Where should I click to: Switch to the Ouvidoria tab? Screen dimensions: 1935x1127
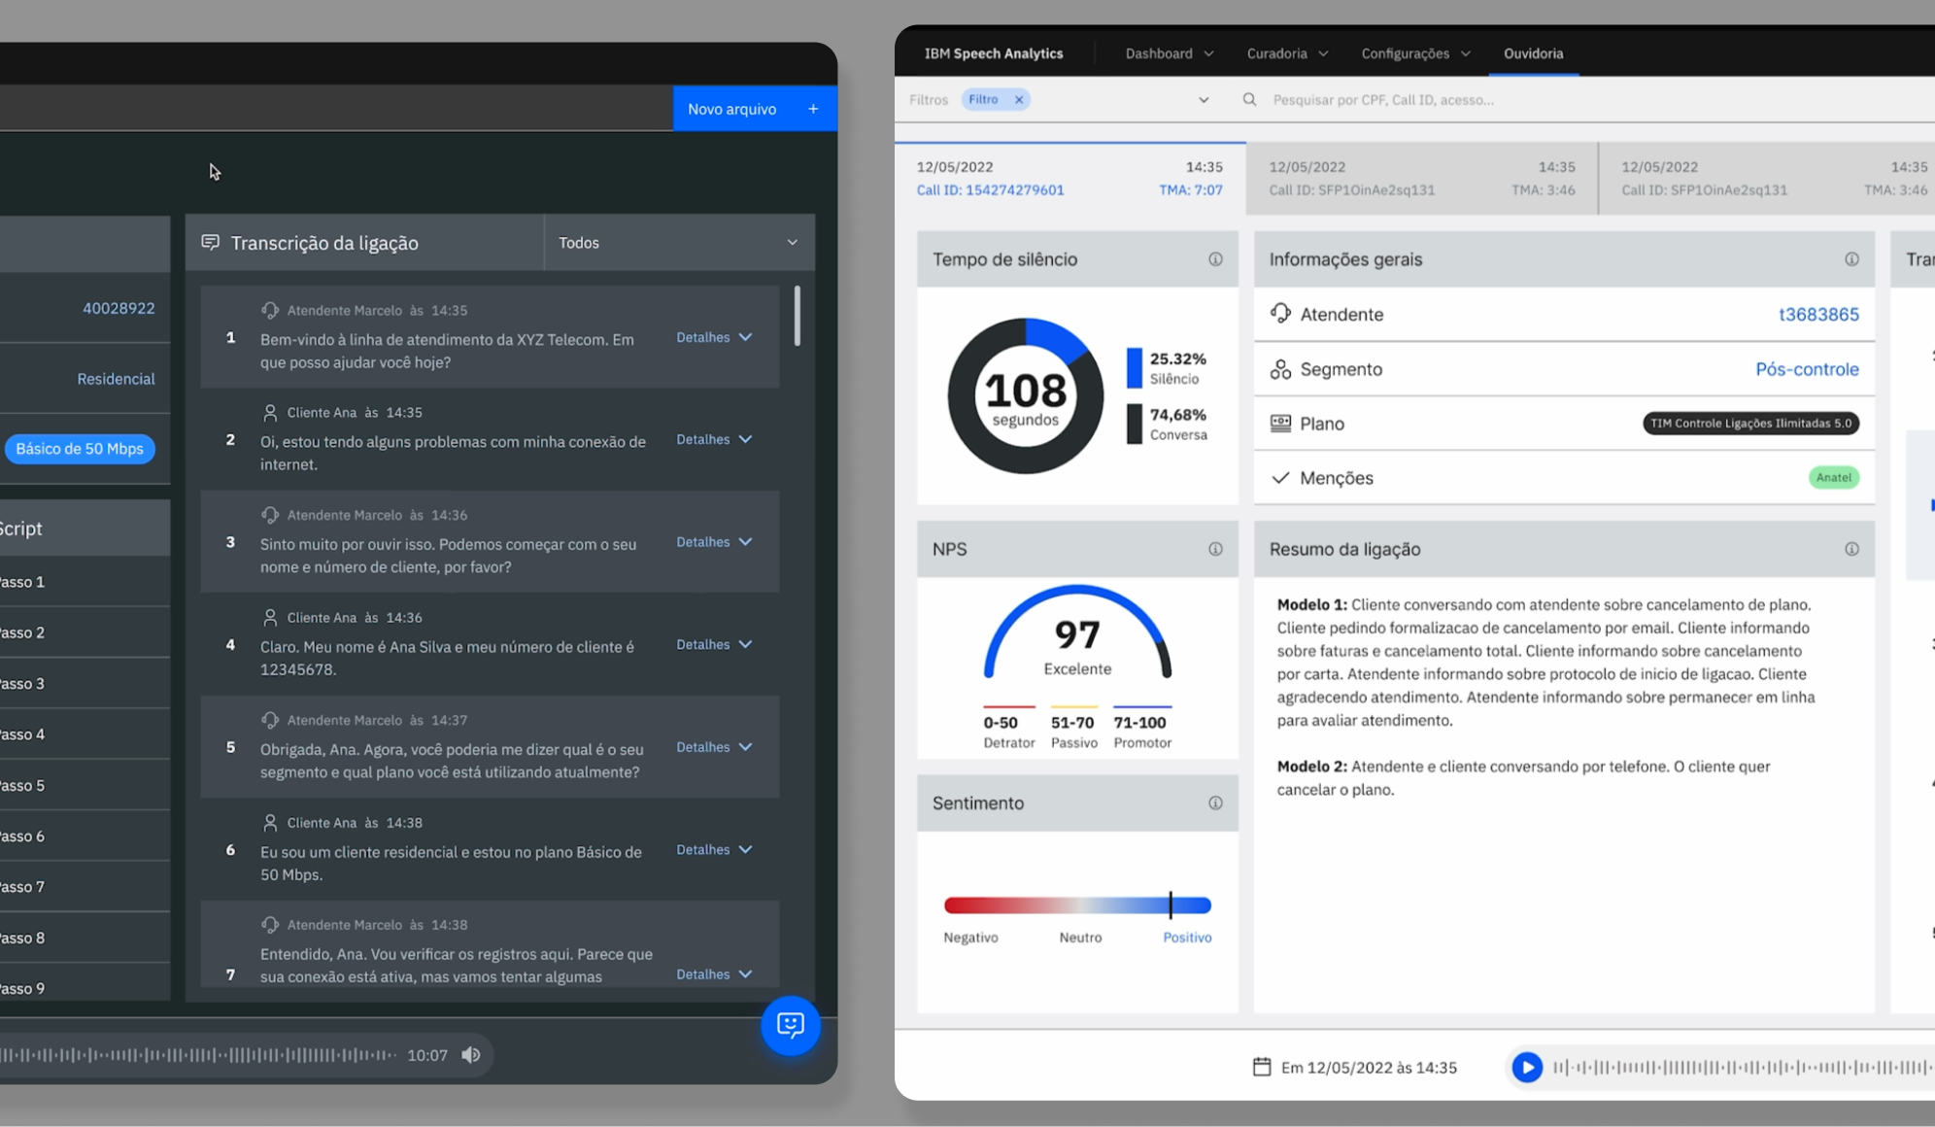pos(1533,53)
